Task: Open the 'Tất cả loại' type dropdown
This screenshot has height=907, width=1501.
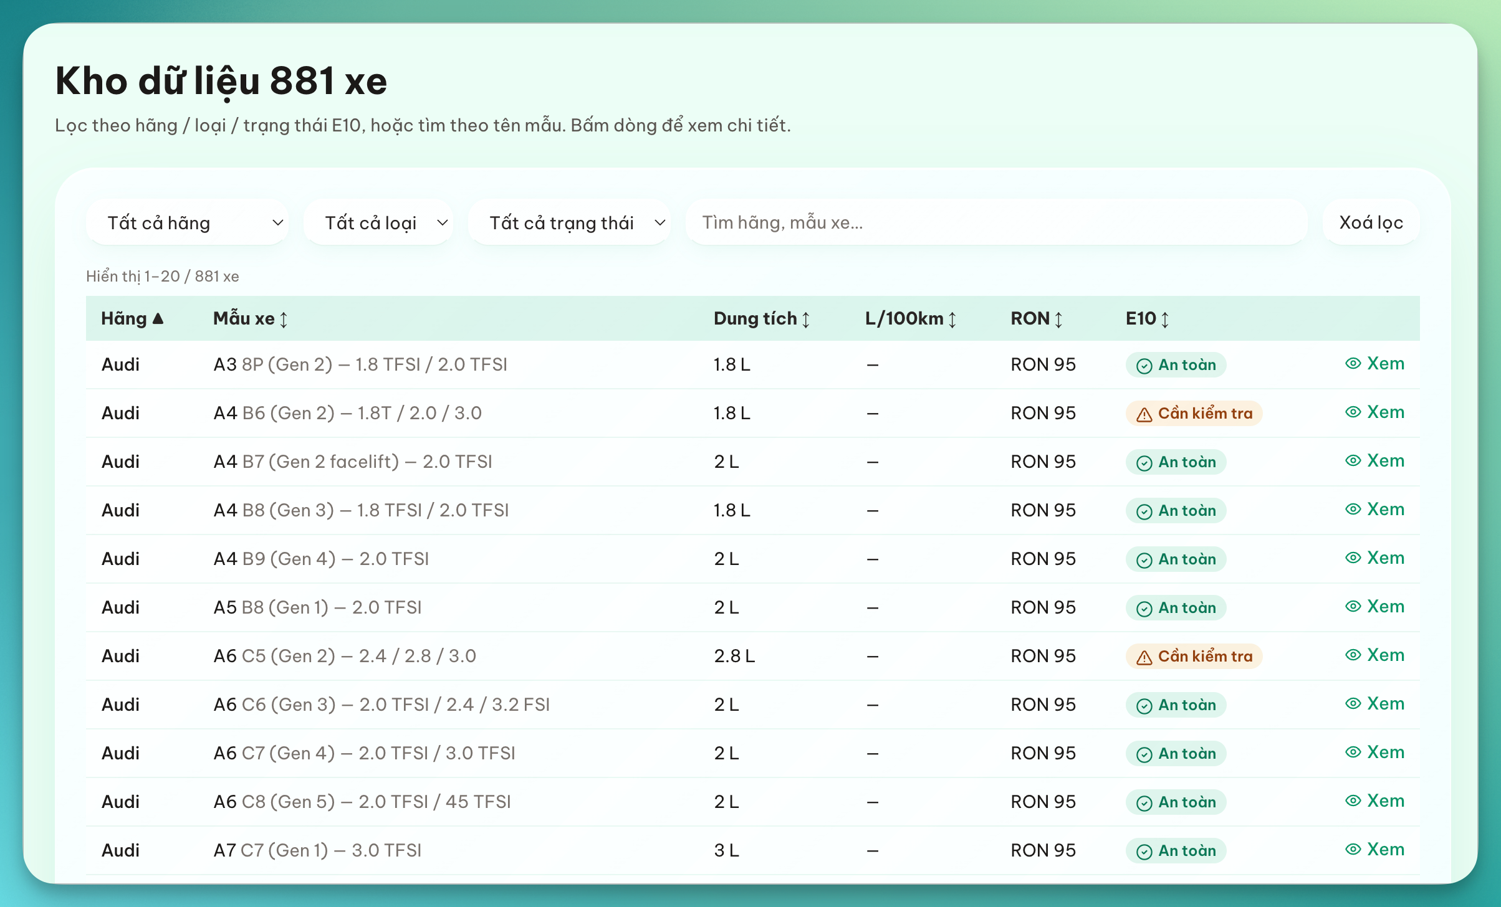Action: pyautogui.click(x=378, y=222)
